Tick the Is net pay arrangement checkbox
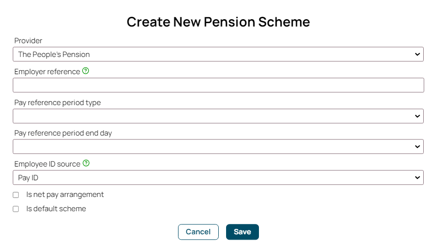Screen dimensions: 435x251 (16, 195)
